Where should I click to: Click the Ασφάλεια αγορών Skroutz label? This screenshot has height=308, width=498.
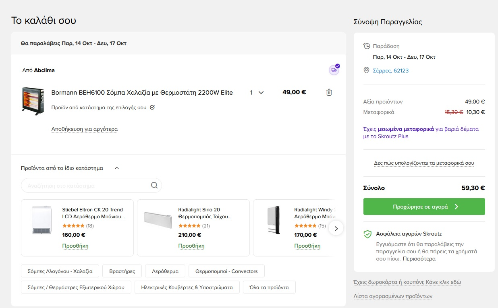click(x=409, y=234)
